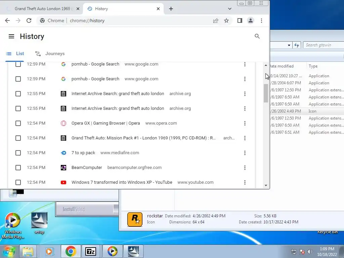This screenshot has width=344, height=258.
Task: Open Windows 7 transformed into Windows XP YouTube link
Action: [122, 182]
